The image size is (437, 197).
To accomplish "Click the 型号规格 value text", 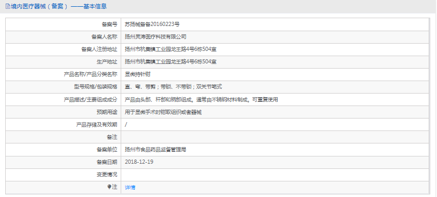I will tap(173, 87).
